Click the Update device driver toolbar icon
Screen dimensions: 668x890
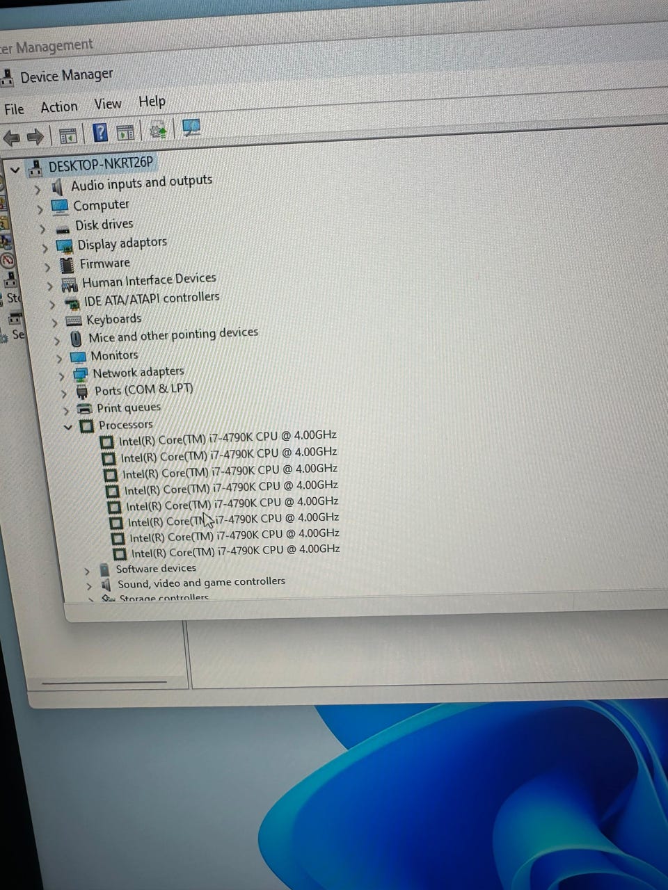point(158,130)
